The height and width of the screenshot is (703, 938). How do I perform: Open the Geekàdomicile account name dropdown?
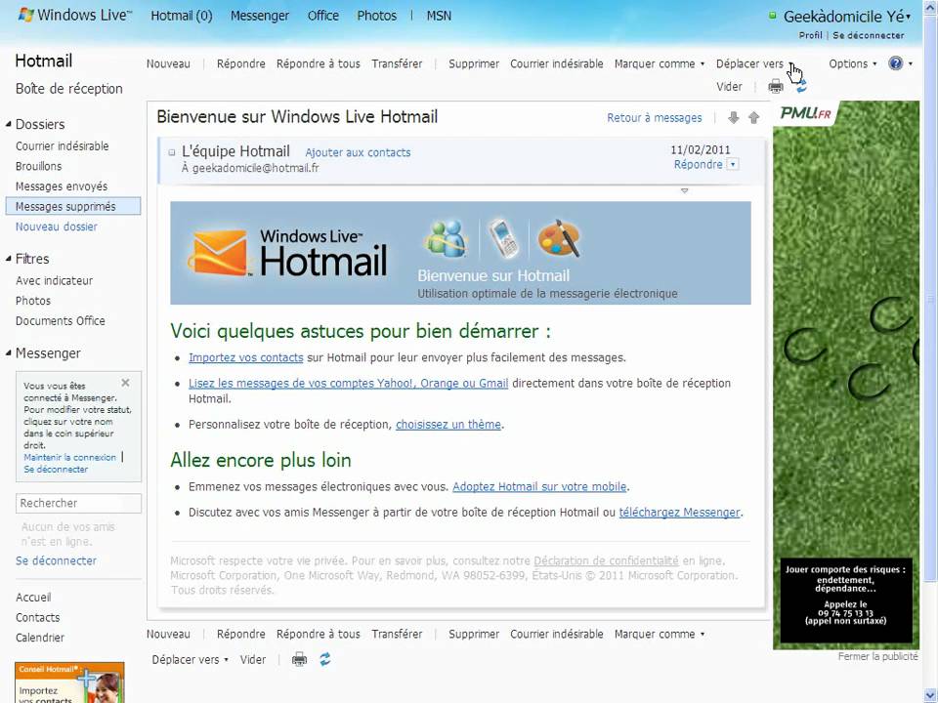(846, 17)
